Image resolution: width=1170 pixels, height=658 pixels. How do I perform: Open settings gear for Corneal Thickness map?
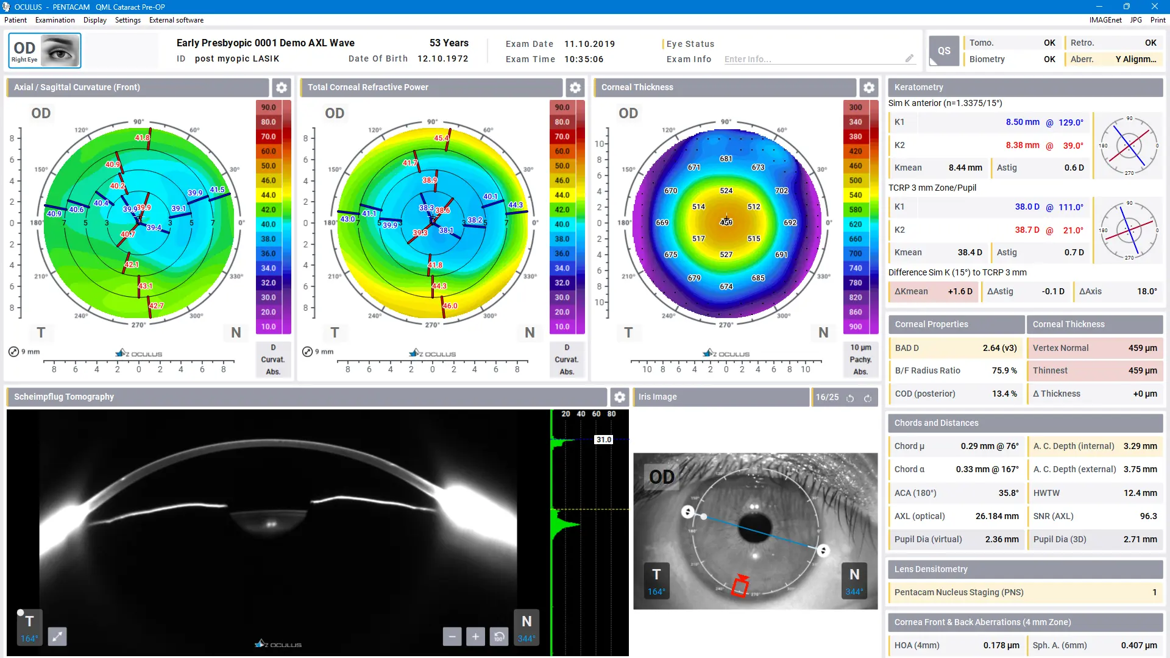coord(868,87)
